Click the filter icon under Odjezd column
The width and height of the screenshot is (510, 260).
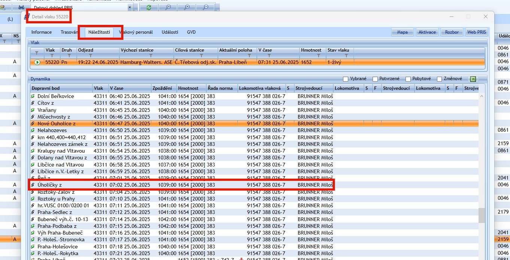click(90, 55)
